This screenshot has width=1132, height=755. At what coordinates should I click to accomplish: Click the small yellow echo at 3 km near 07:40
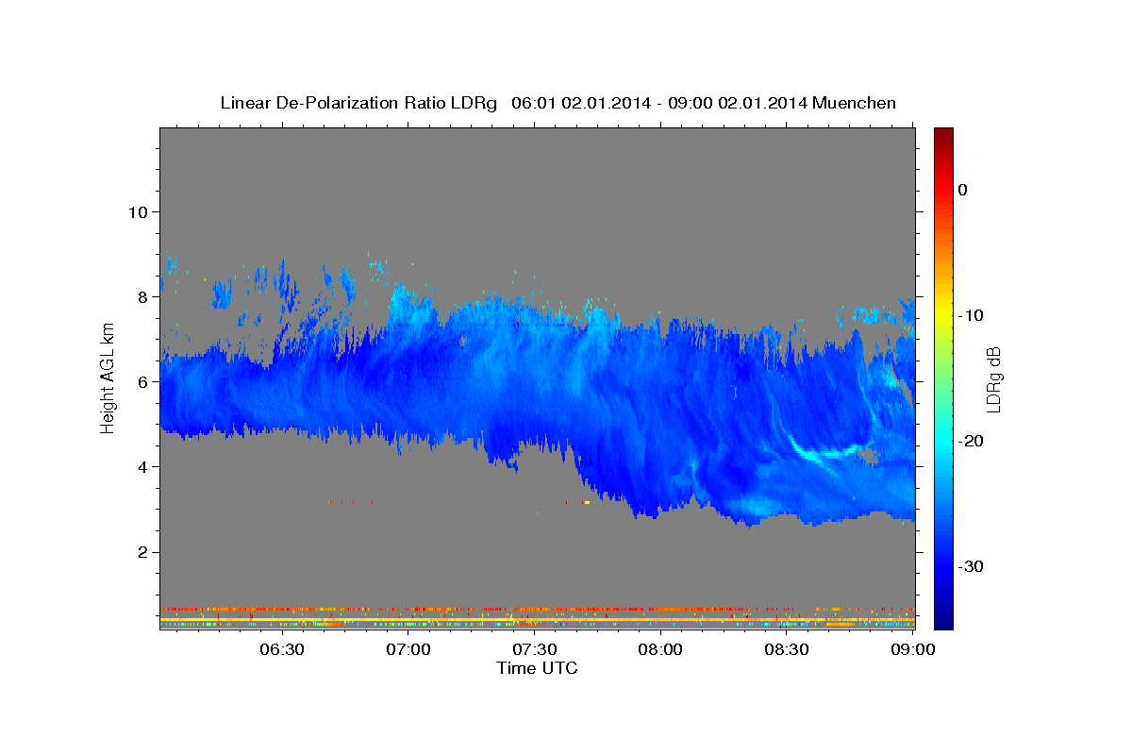[x=587, y=503]
